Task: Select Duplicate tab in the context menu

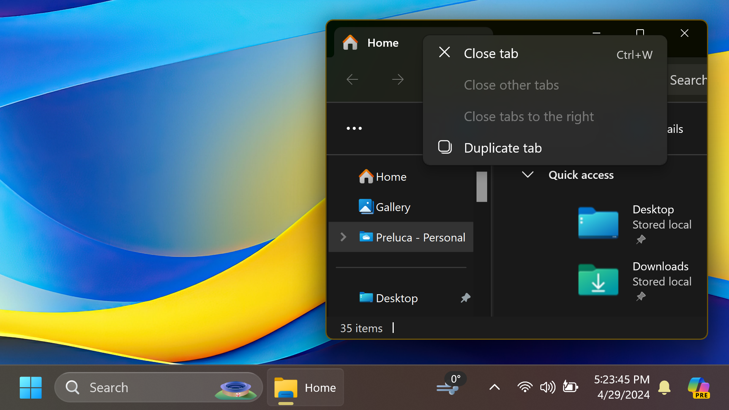Action: 545,148
